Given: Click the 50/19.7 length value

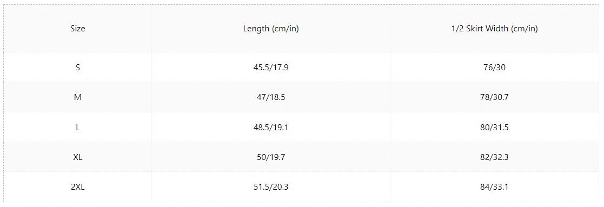Looking at the screenshot, I should coord(271,157).
